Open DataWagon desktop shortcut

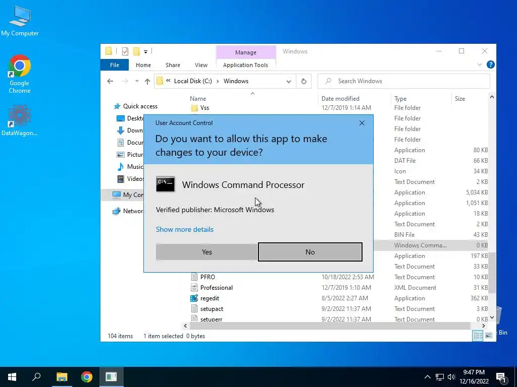(x=20, y=120)
